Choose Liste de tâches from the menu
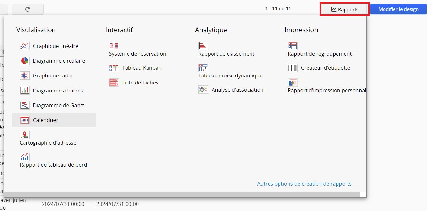The image size is (427, 211). tap(140, 83)
